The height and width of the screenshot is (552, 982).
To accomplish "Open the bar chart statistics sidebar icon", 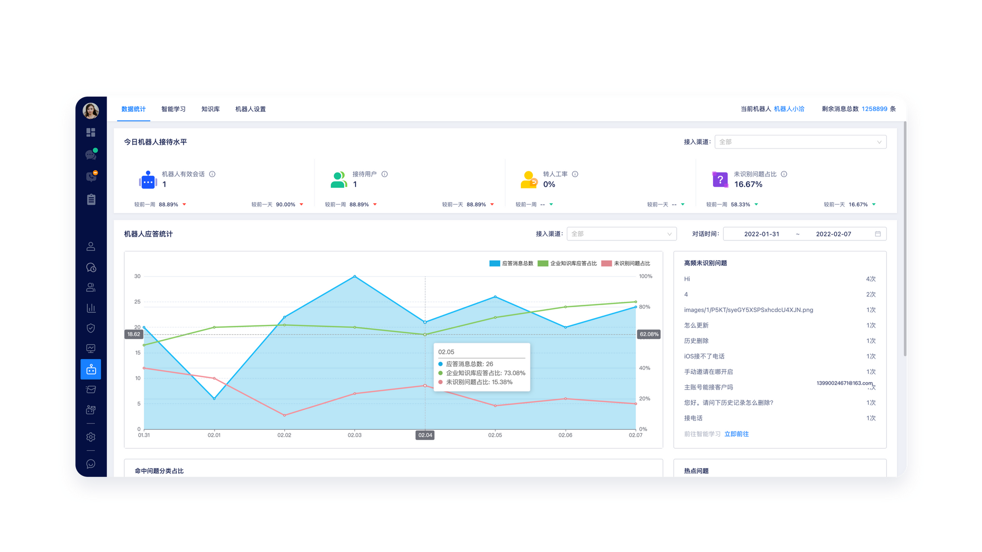I will pyautogui.click(x=91, y=308).
